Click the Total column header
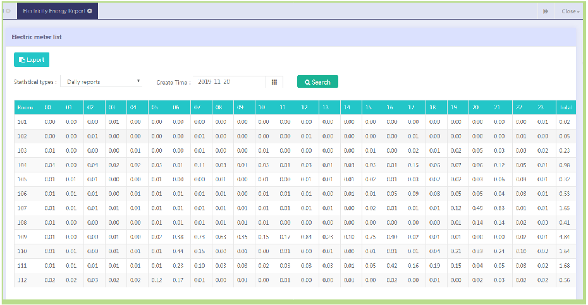 click(x=565, y=107)
